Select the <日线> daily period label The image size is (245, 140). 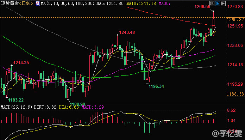point(26,4)
